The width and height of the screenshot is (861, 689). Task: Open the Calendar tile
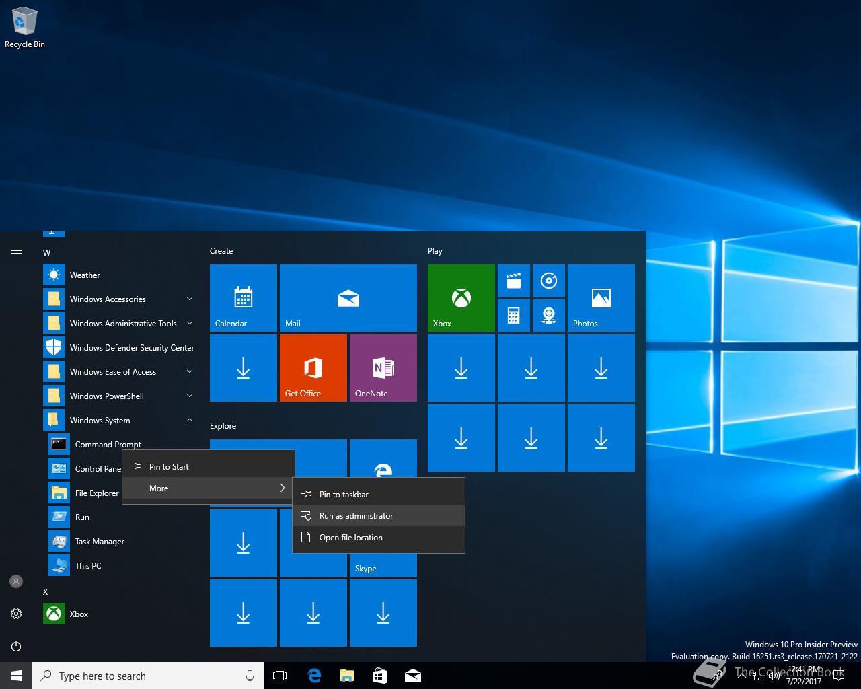[244, 298]
